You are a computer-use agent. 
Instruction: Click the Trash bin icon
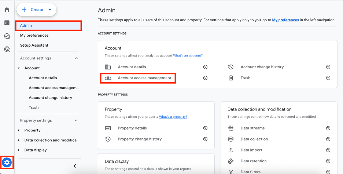[231, 78]
